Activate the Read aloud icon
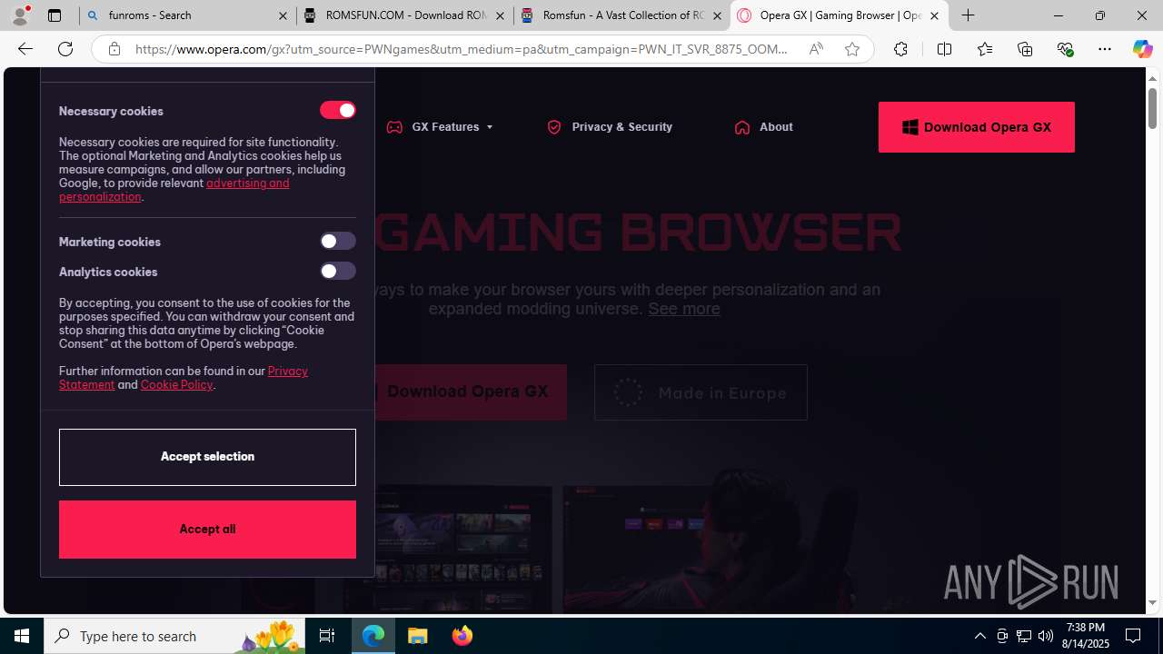The width and height of the screenshot is (1163, 654). (816, 49)
